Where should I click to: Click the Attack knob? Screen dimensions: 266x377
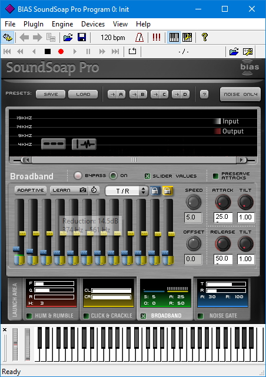(x=223, y=202)
